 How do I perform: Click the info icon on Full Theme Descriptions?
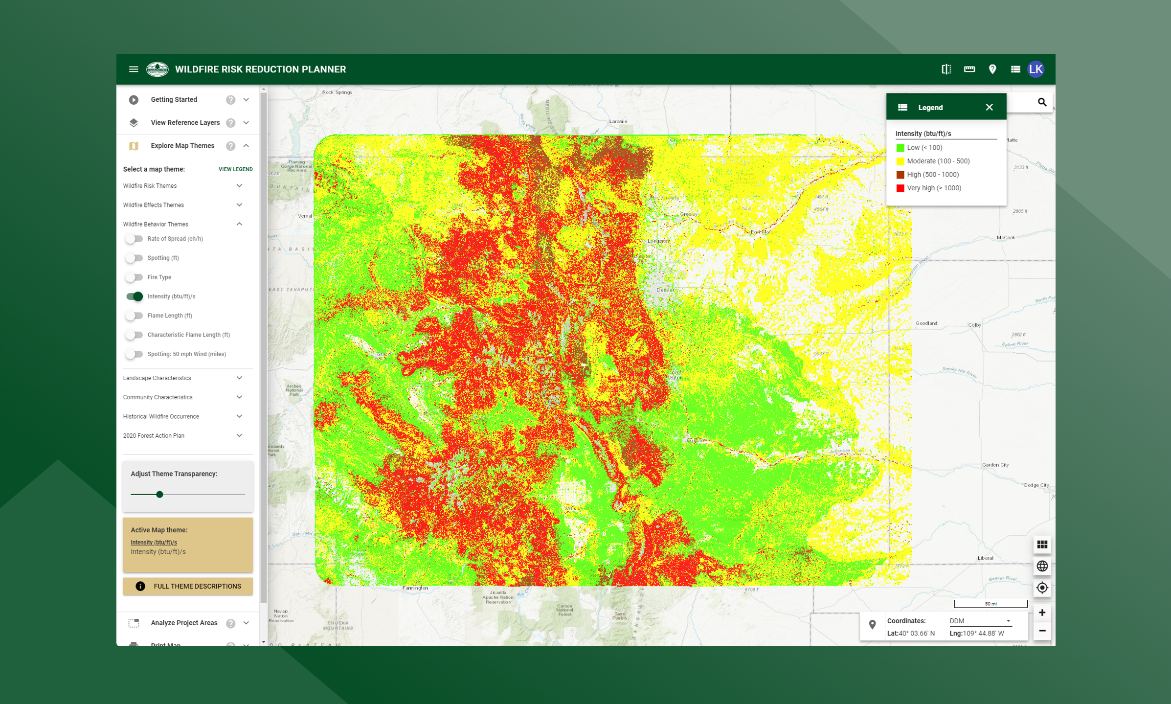click(140, 586)
